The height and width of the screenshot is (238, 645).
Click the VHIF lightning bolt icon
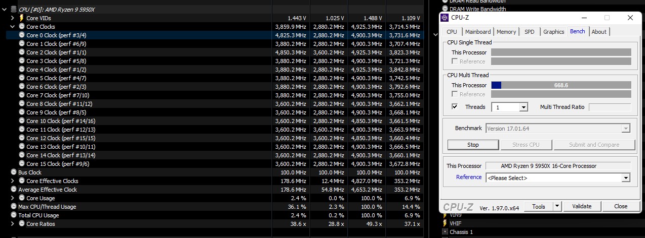[445, 223]
